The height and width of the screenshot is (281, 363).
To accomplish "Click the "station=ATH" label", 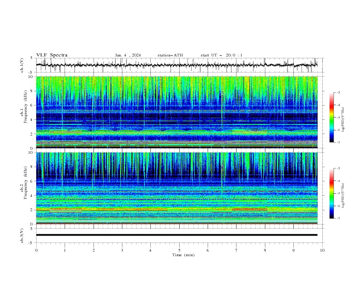I will tap(170, 55).
